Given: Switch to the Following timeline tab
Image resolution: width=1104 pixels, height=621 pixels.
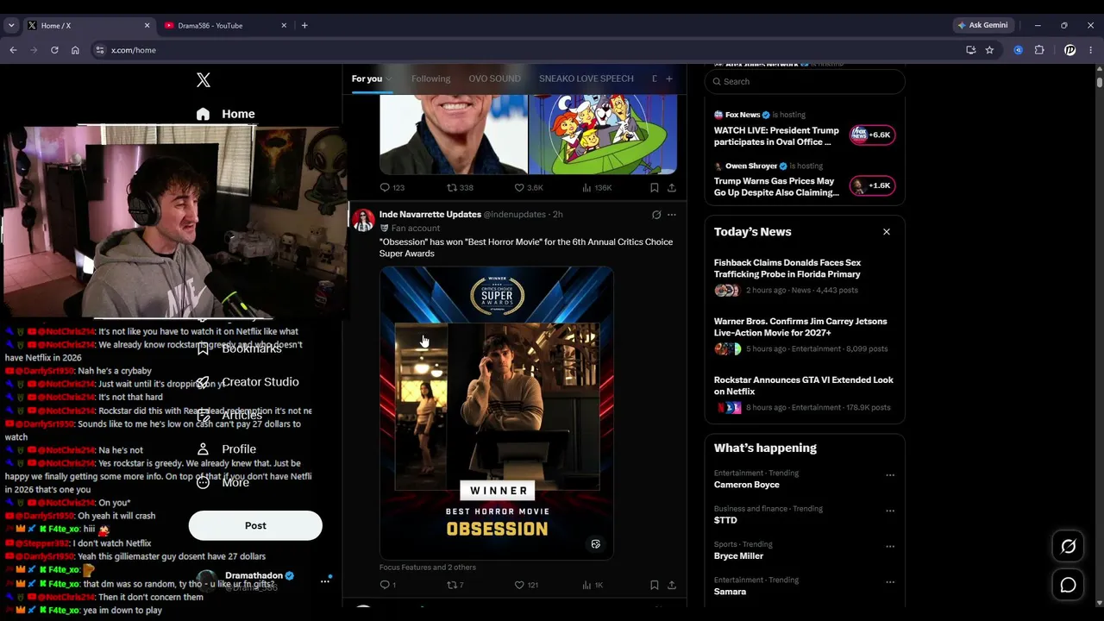Looking at the screenshot, I should click(x=430, y=78).
